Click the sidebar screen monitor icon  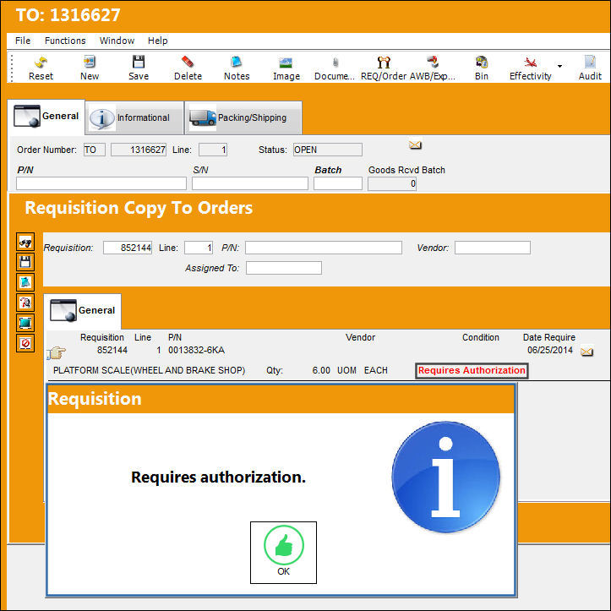(x=25, y=323)
